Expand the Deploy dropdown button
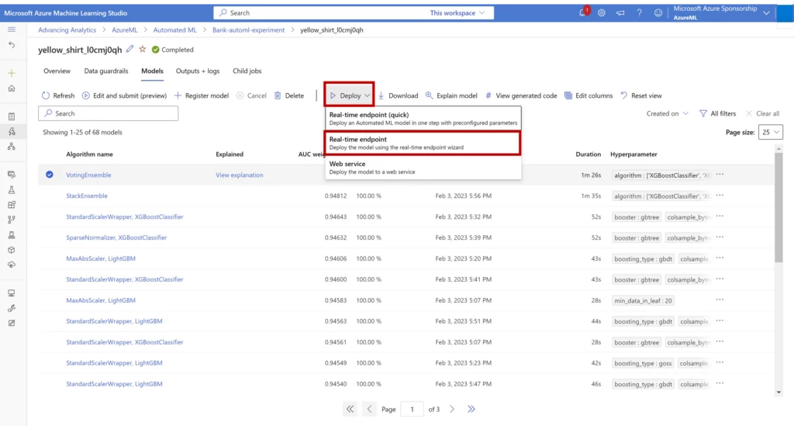 [349, 95]
